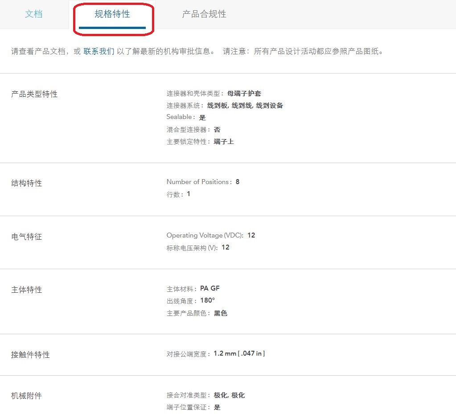The image size is (456, 414).
Task: Click the 黑色 color value
Action: [x=221, y=313]
